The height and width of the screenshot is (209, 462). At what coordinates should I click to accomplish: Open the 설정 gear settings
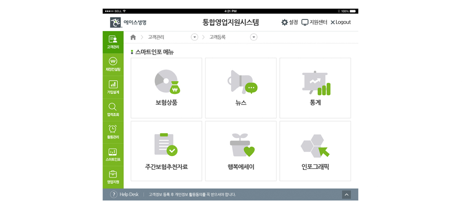point(285,22)
